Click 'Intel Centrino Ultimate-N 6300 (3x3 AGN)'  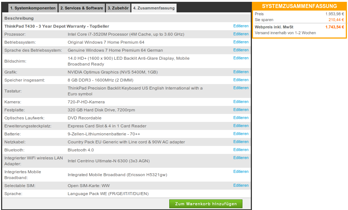point(108,161)
